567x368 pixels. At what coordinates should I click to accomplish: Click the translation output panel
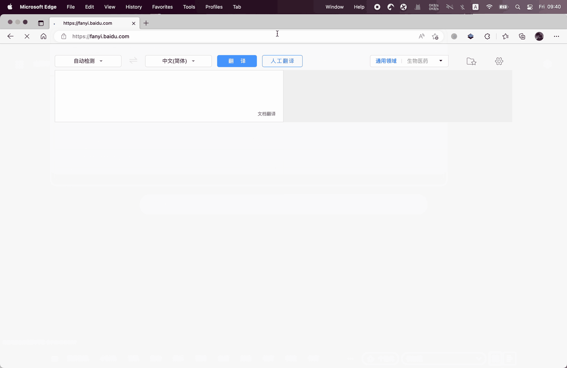click(x=397, y=96)
